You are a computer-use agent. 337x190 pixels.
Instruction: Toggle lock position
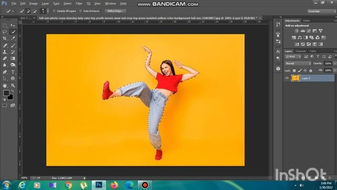click(305, 70)
